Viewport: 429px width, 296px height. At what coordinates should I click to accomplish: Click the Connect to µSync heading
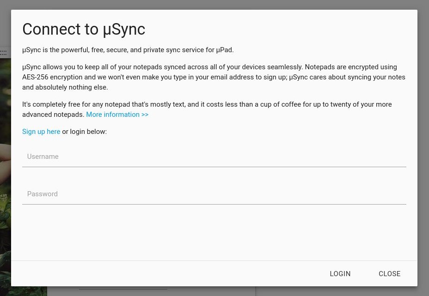pos(84,29)
